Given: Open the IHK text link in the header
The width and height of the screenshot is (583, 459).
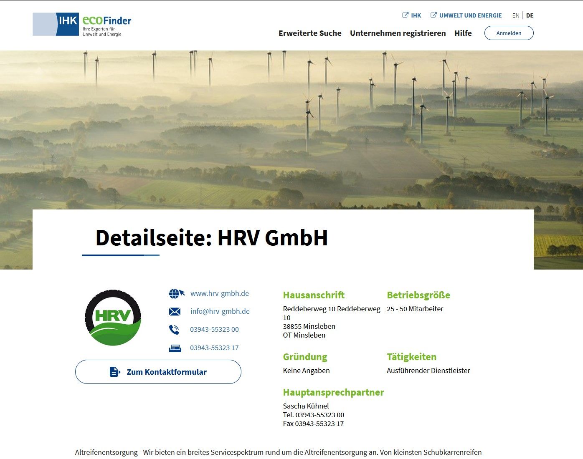Looking at the screenshot, I should (416, 15).
